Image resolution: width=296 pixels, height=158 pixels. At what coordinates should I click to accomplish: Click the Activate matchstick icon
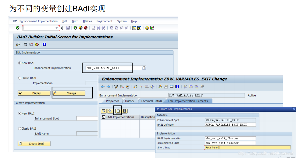[141, 87]
